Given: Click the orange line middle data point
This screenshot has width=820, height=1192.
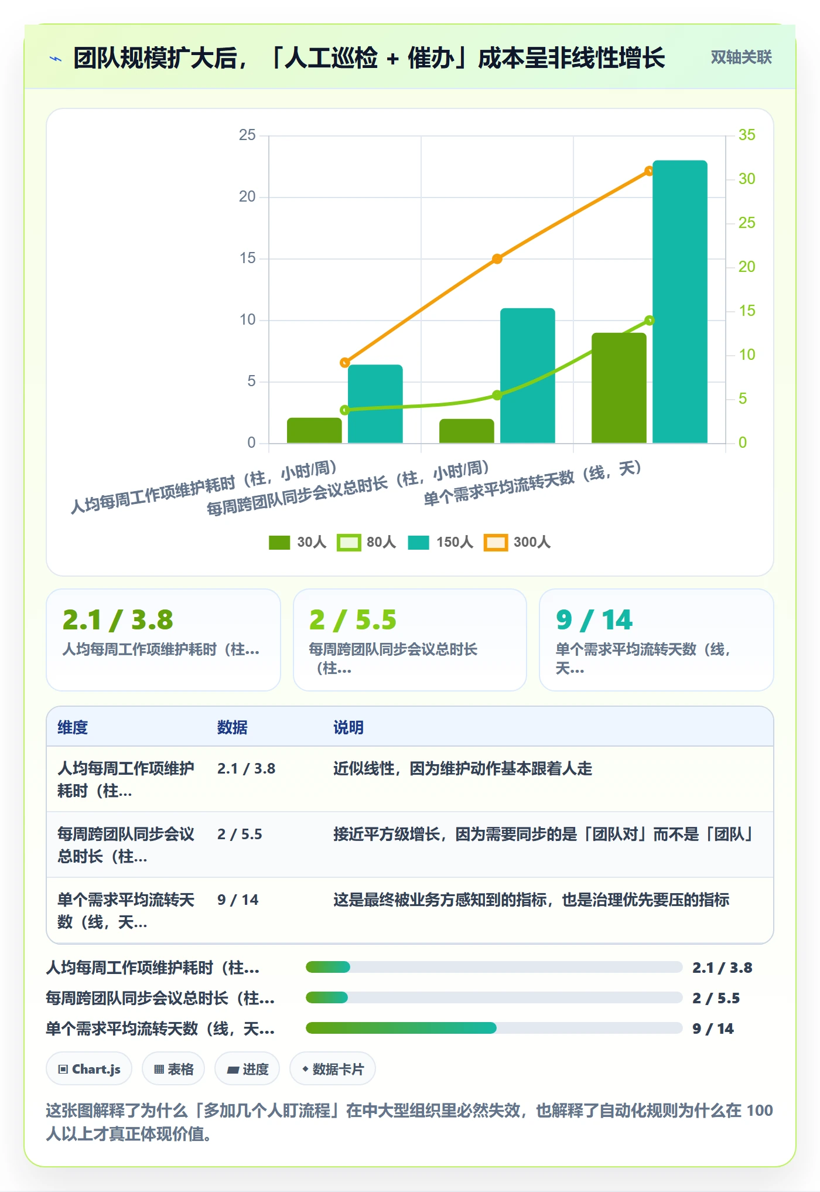Looking at the screenshot, I should (x=497, y=259).
